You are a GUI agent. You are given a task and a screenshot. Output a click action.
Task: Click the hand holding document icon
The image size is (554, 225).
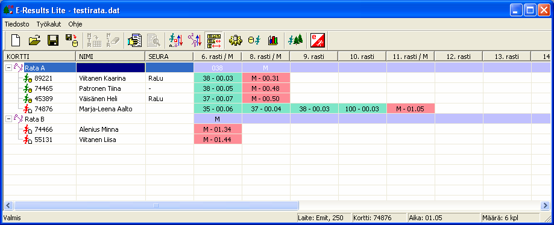[x=134, y=40]
